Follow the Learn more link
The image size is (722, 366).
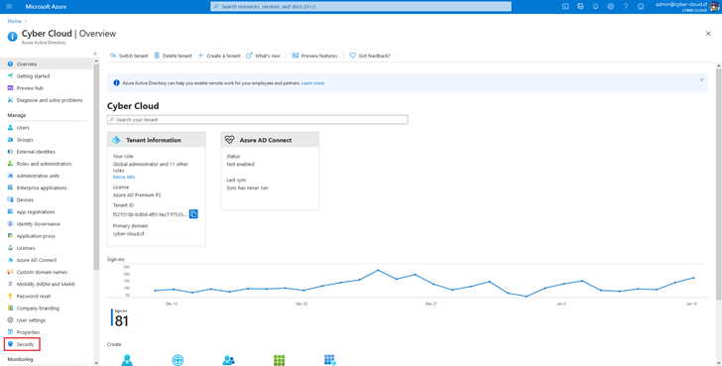(x=312, y=83)
